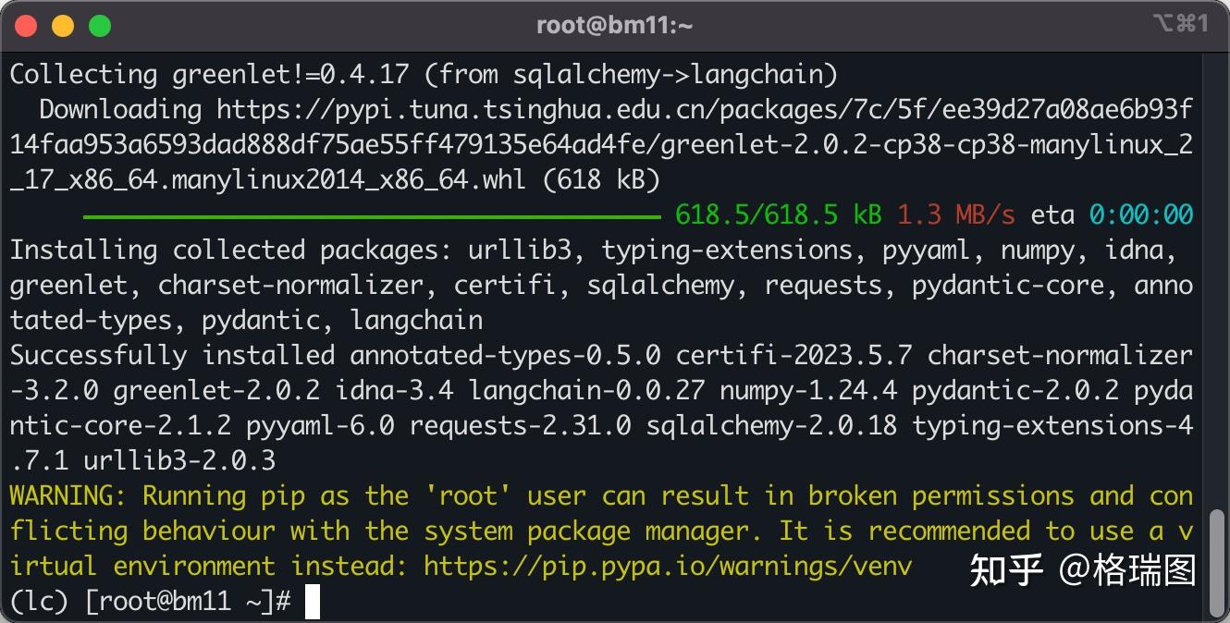The image size is (1230, 623).
Task: Close the terminal window with red button
Action: [x=26, y=26]
